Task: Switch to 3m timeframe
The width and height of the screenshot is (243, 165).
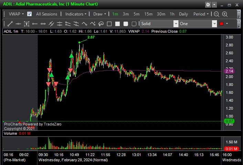Action: point(126,14)
